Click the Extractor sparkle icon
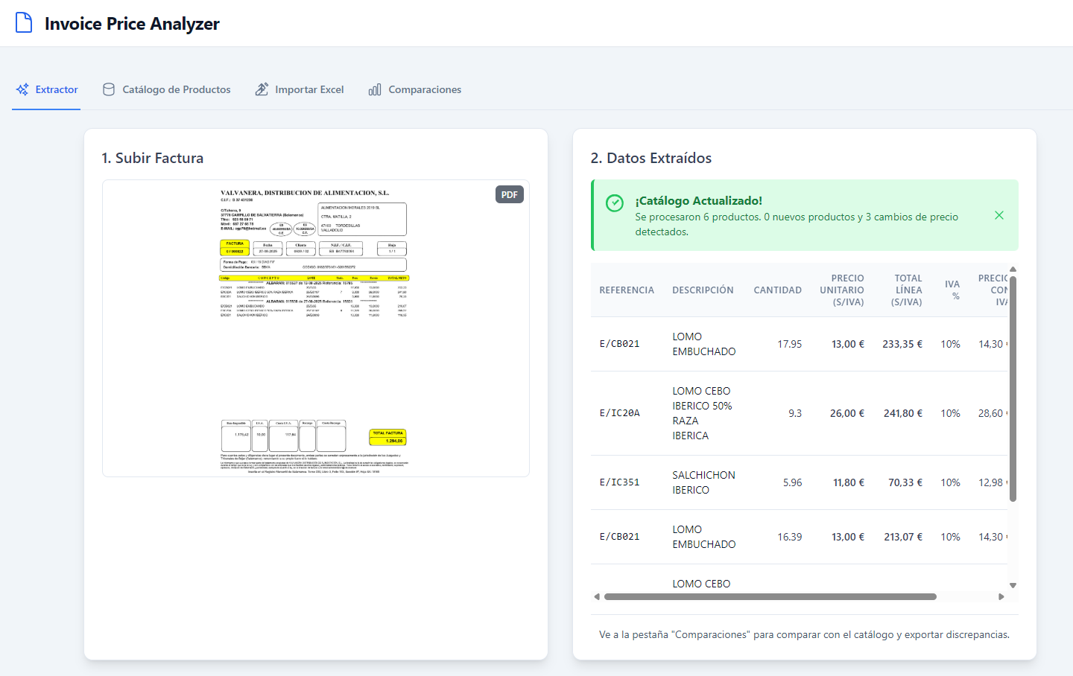Image resolution: width=1073 pixels, height=676 pixels. [x=22, y=89]
